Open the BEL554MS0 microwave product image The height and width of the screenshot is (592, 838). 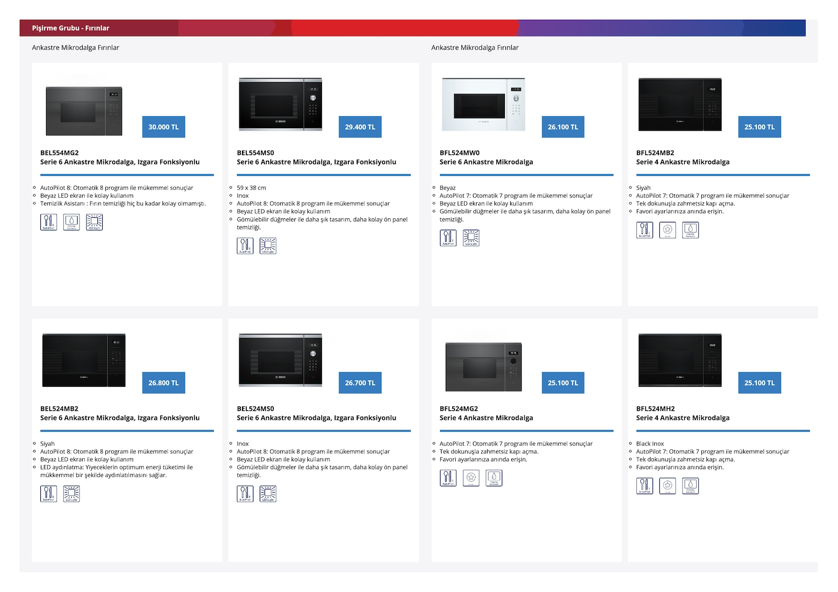point(281,104)
